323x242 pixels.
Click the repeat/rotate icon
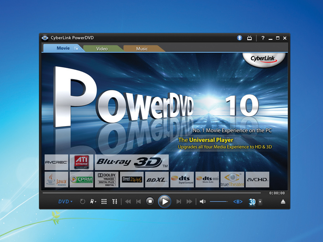82,201
